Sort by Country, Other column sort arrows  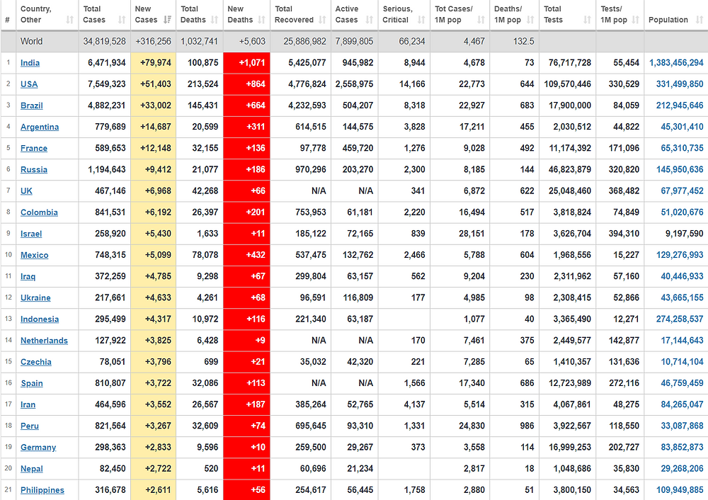[x=69, y=20]
